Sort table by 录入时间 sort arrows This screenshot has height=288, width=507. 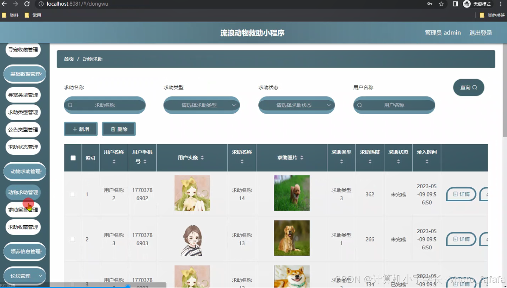pyautogui.click(x=427, y=161)
